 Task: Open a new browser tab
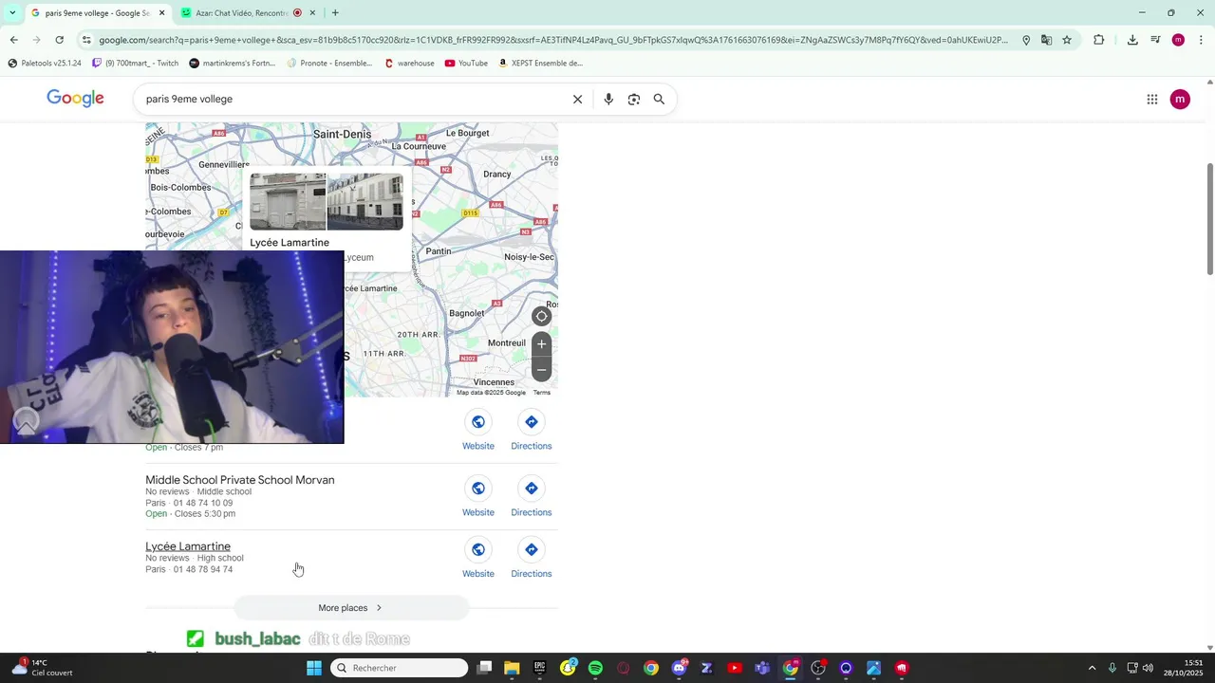(x=335, y=12)
